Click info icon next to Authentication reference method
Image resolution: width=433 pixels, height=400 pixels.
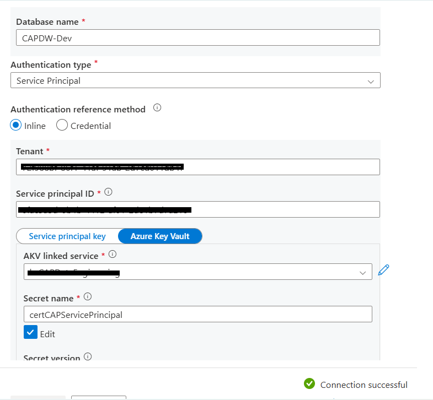(x=157, y=107)
